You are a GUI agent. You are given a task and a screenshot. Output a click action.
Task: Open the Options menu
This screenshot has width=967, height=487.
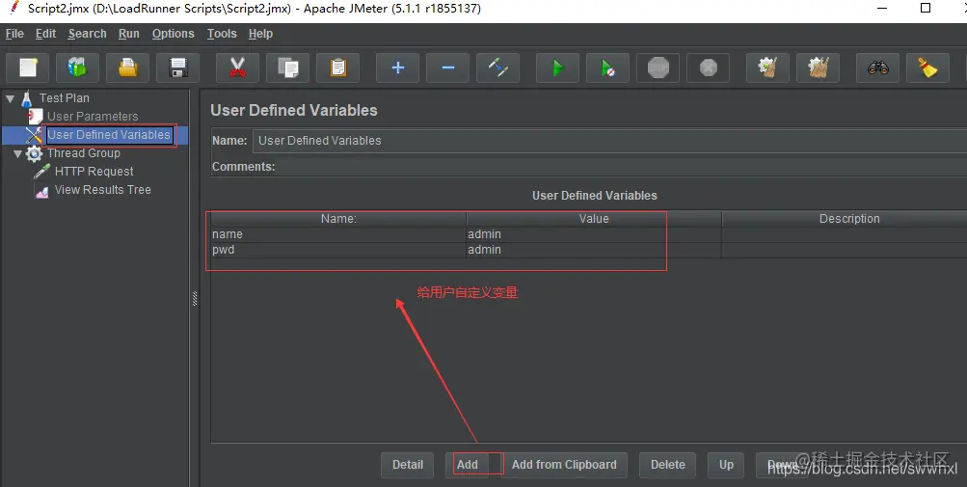tap(174, 34)
